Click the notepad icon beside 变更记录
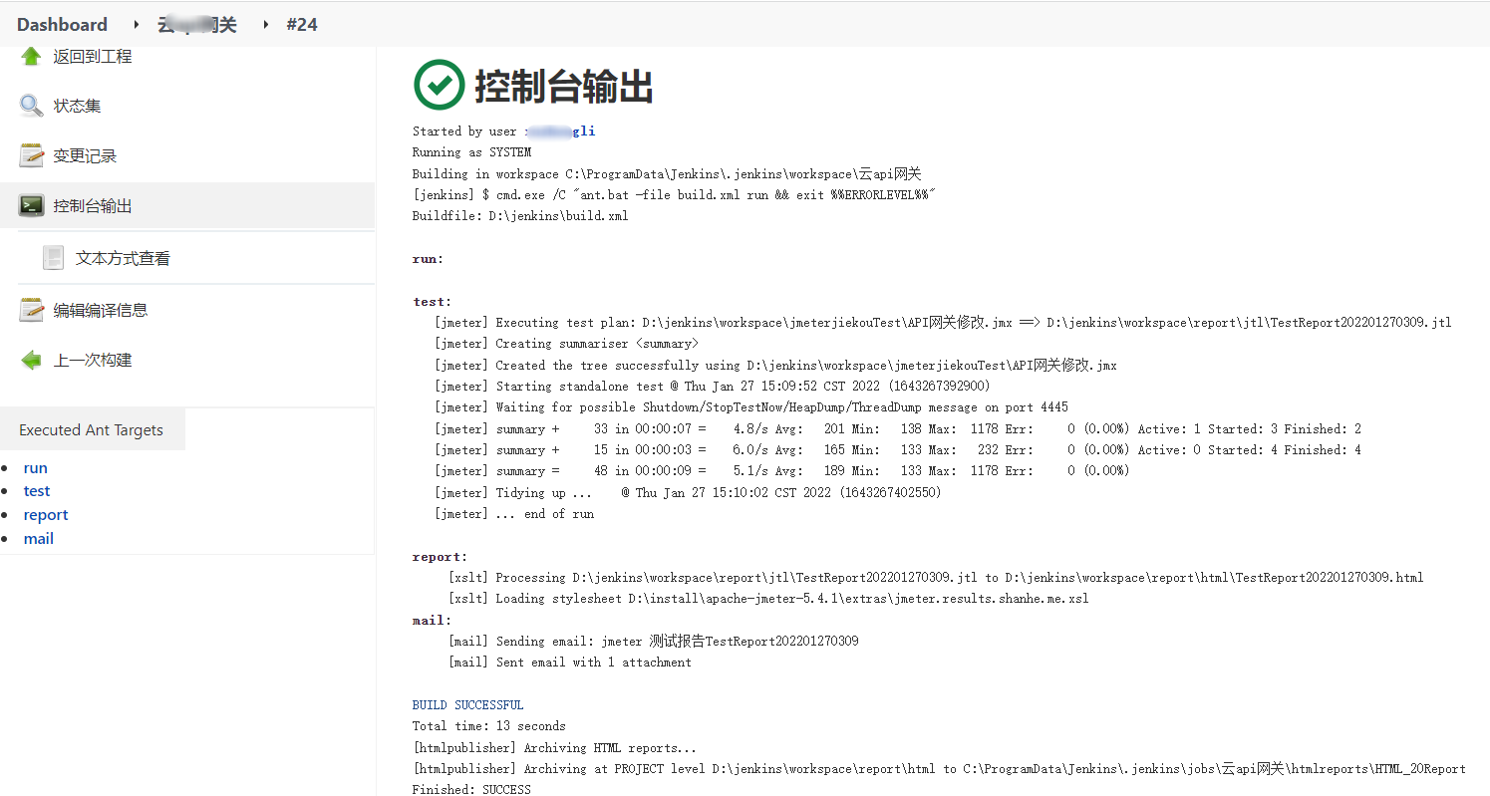 click(31, 156)
